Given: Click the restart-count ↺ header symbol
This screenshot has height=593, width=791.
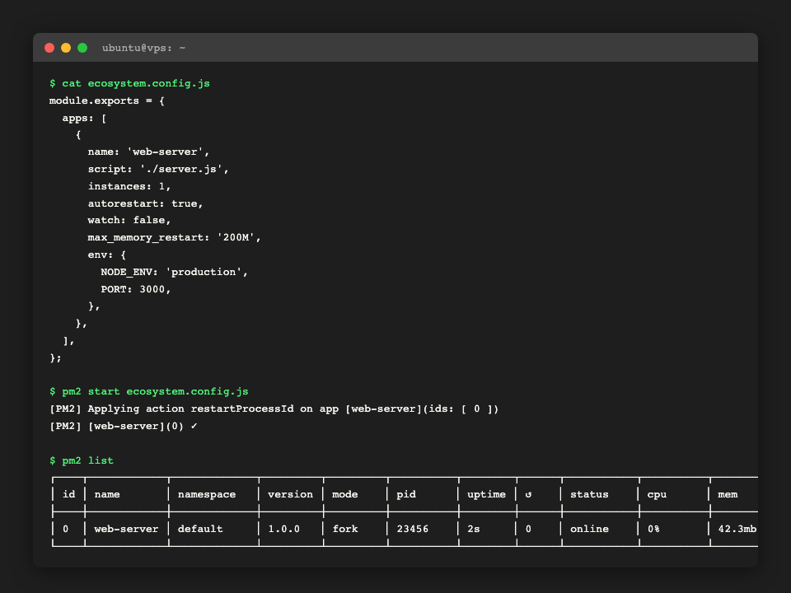Looking at the screenshot, I should click(528, 495).
